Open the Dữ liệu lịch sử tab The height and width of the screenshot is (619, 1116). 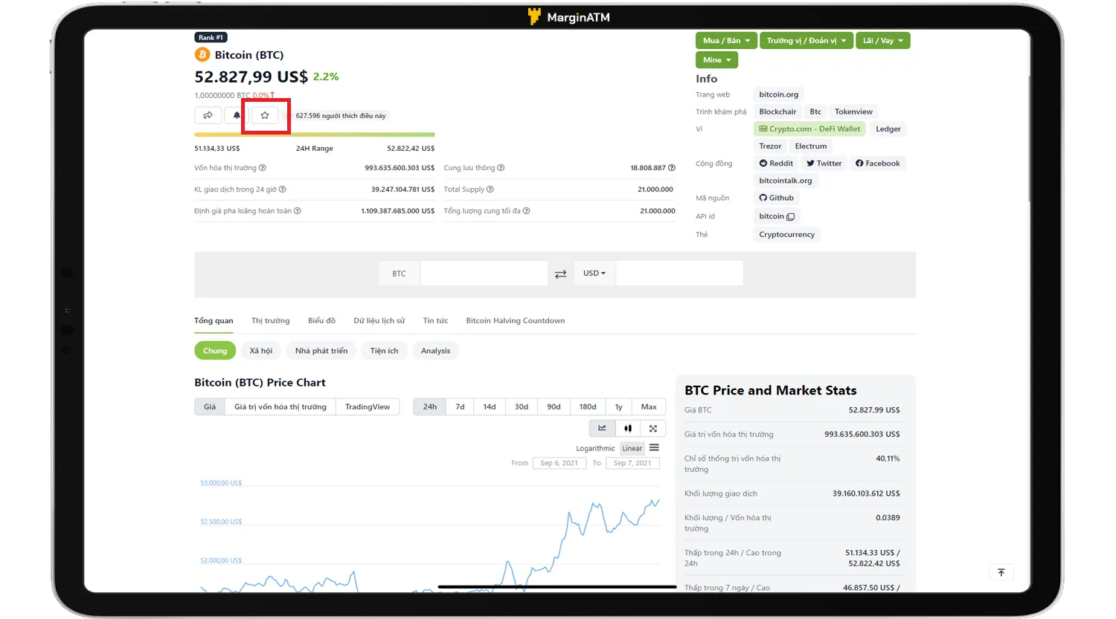click(379, 321)
